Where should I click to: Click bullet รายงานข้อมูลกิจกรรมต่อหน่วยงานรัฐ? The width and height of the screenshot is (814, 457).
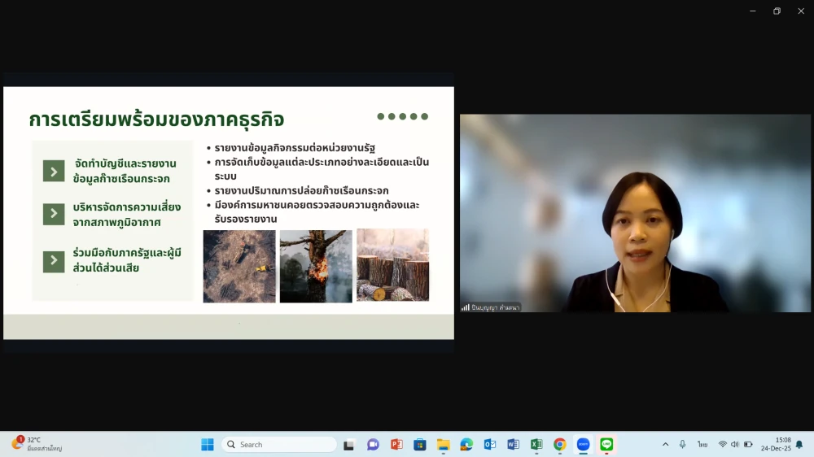(295, 148)
